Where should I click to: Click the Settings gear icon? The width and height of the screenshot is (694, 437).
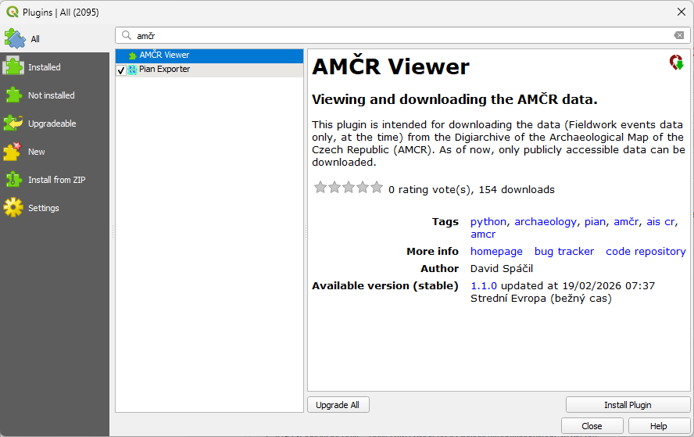click(14, 208)
